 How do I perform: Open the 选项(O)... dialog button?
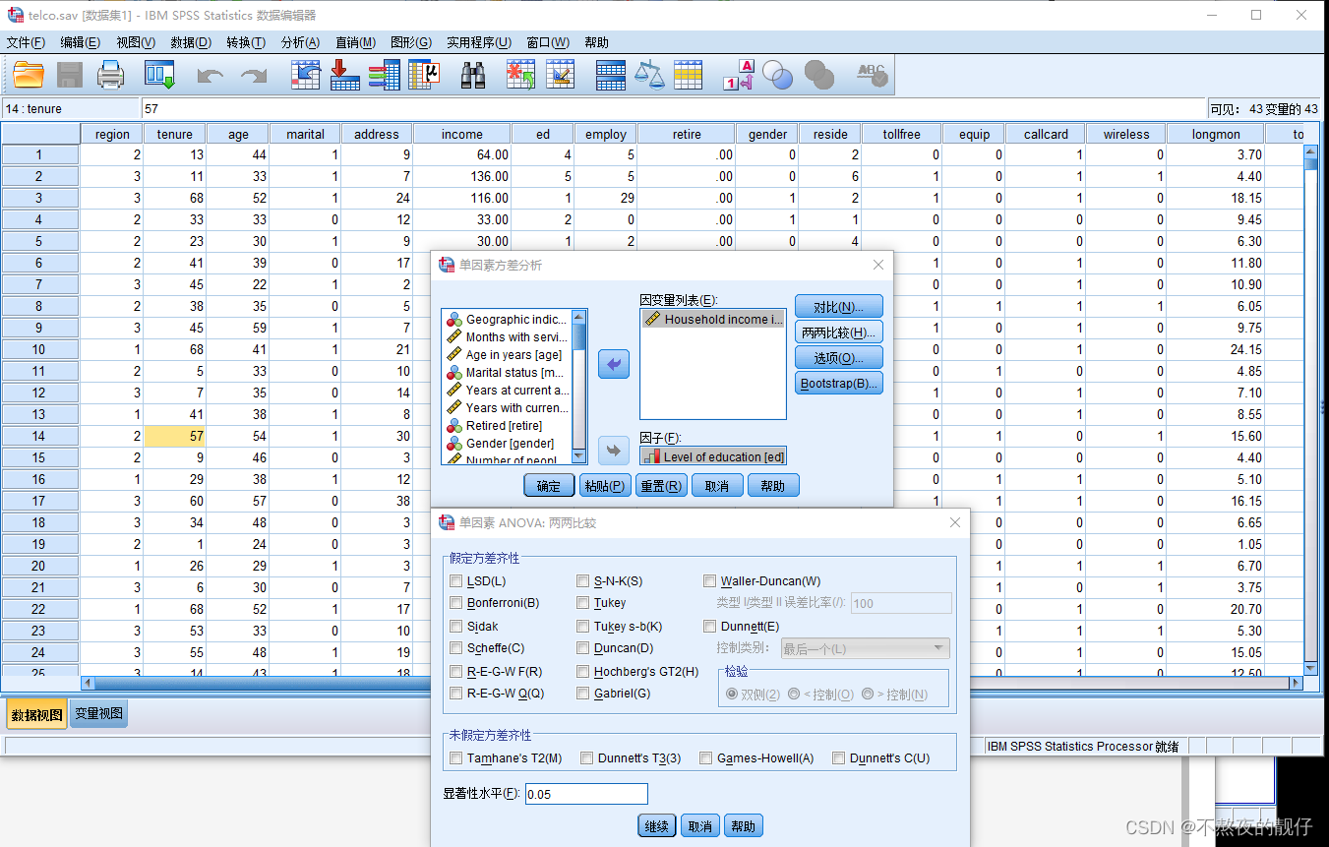point(839,358)
